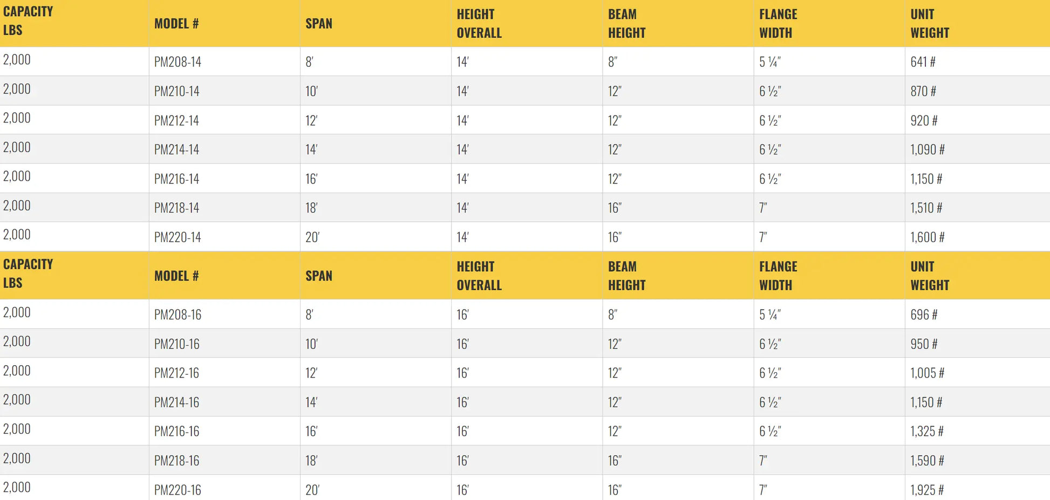Screen dimensions: 1050x500
Task: Click the PM208-14 model number cell
Action: 178,62
